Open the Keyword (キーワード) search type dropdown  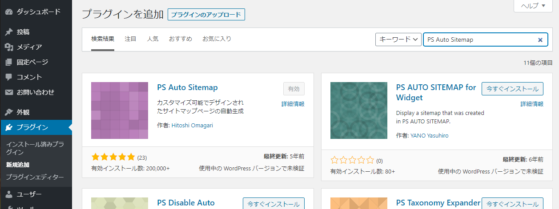pyautogui.click(x=398, y=39)
